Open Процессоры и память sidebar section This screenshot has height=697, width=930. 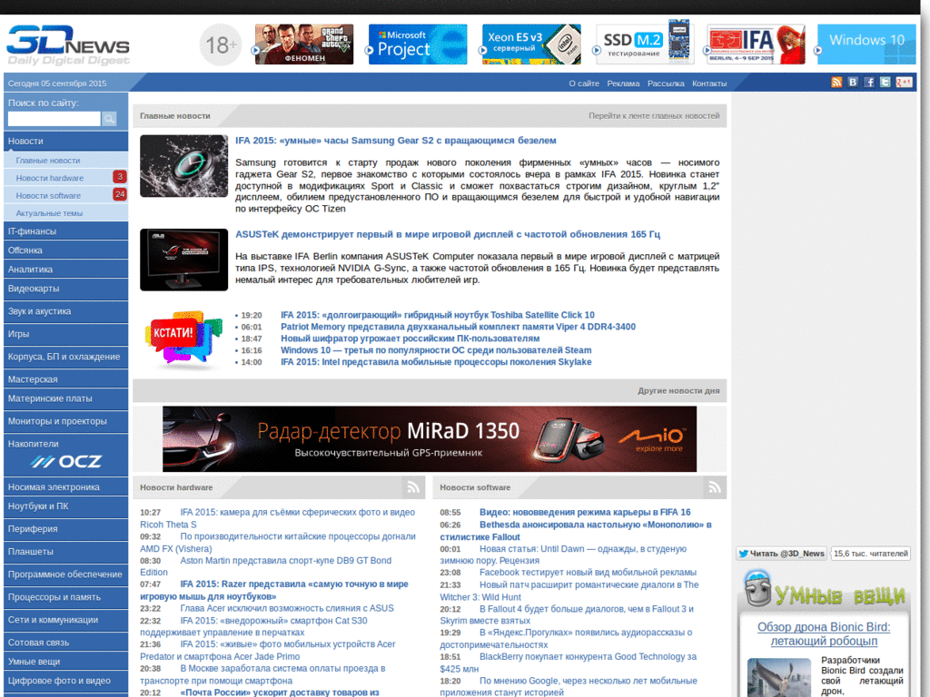[65, 597]
